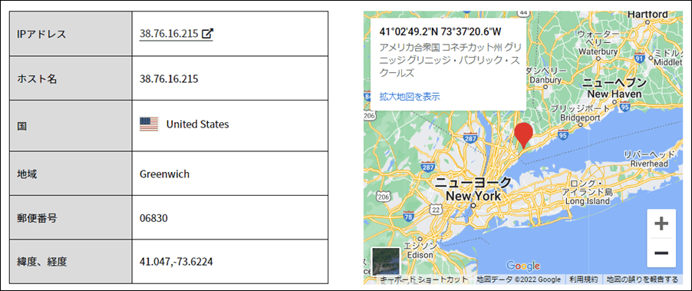Open the 利用規約 terms link

[582, 279]
